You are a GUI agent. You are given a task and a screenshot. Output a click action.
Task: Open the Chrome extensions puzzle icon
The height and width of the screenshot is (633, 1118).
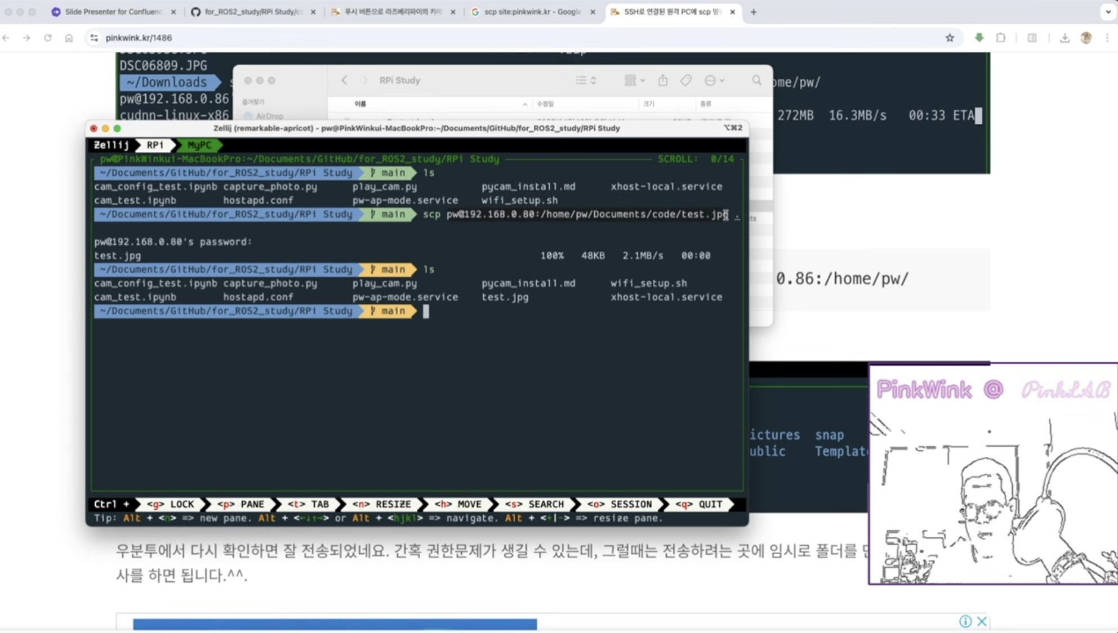(1000, 38)
